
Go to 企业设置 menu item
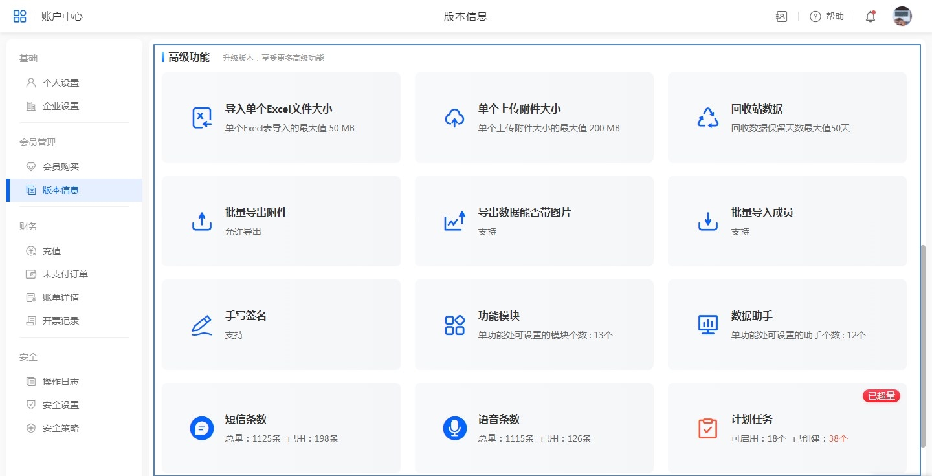61,106
